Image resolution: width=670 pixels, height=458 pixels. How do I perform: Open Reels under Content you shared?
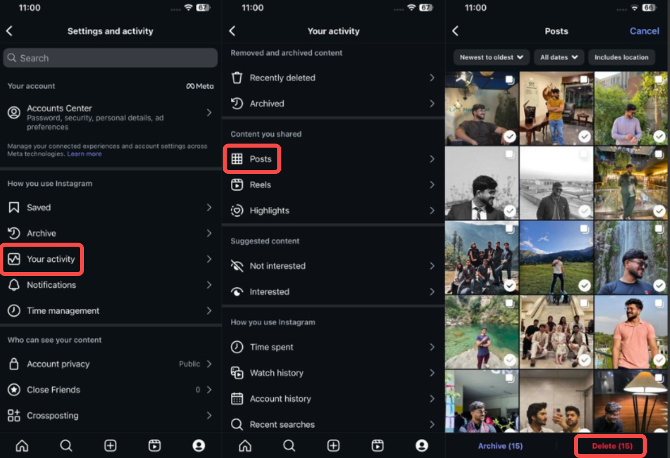point(333,185)
